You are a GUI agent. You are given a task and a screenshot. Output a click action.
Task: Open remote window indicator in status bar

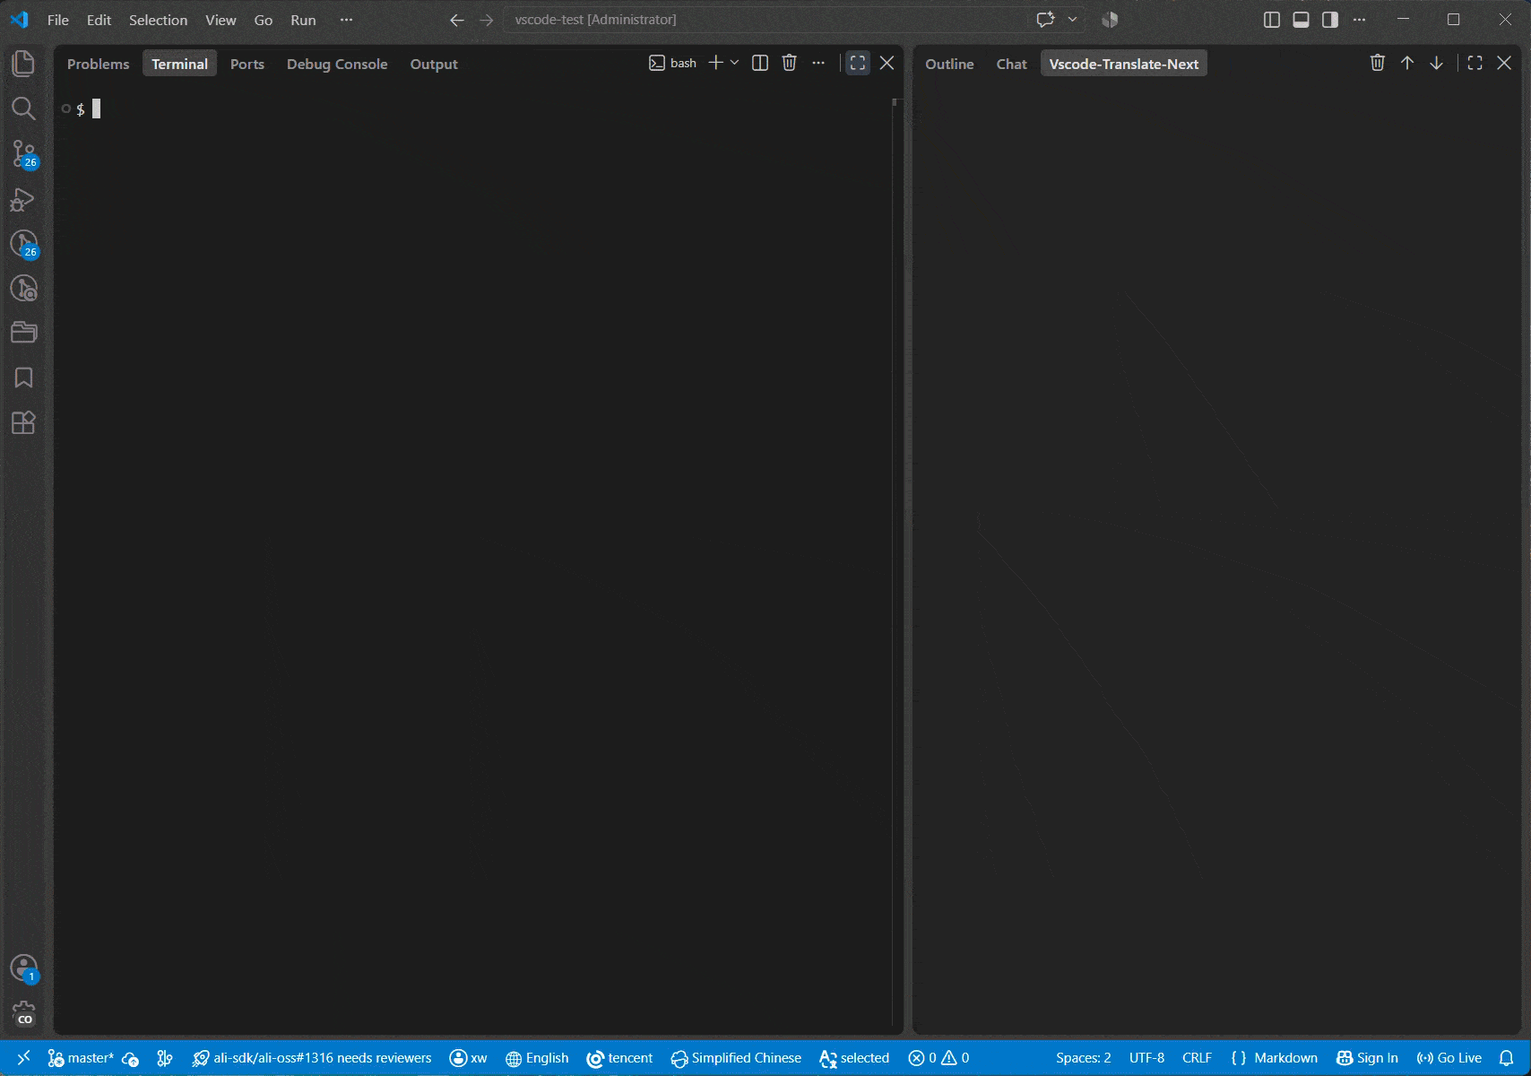[24, 1058]
